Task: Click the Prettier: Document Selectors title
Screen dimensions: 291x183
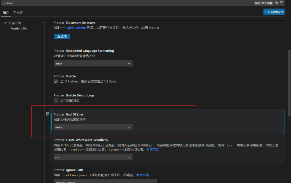Action: [74, 22]
